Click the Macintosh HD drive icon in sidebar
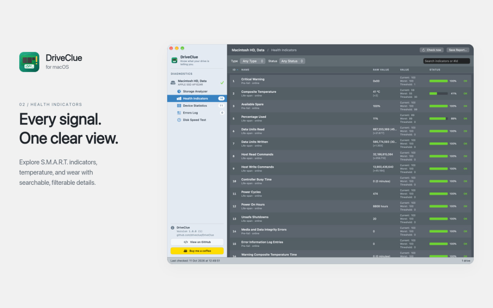493x308 pixels. coord(173,83)
